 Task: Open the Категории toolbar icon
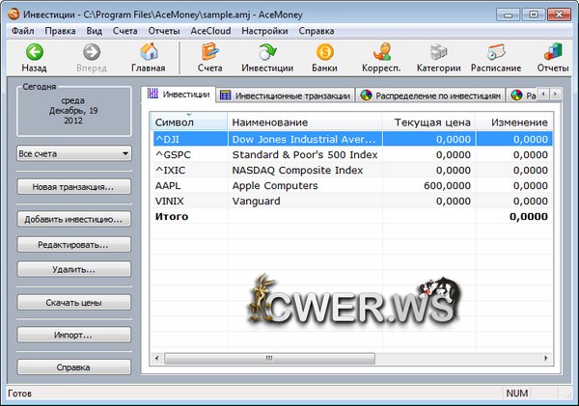point(439,52)
